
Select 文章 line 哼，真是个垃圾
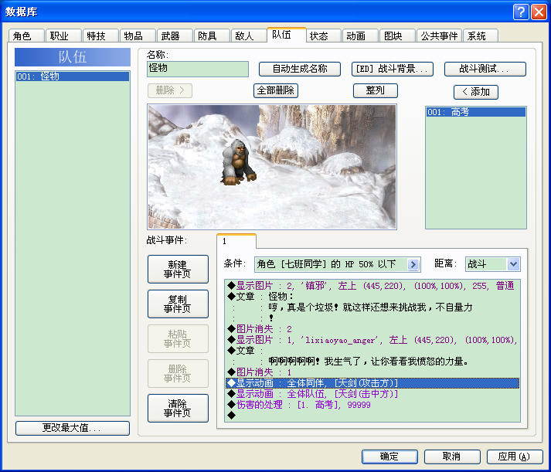tap(372, 307)
